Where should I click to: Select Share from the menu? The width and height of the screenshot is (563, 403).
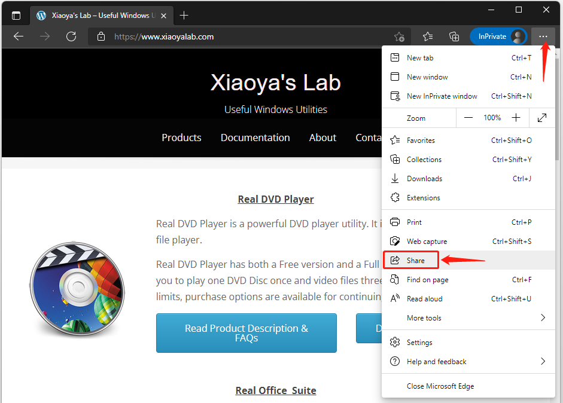pyautogui.click(x=415, y=261)
